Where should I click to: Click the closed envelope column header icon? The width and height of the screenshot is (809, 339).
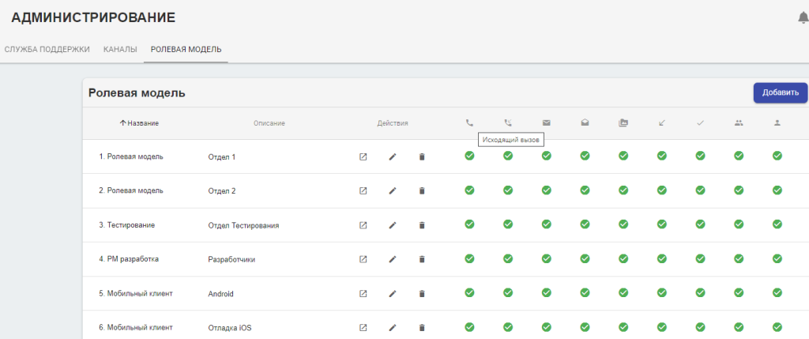coord(546,123)
